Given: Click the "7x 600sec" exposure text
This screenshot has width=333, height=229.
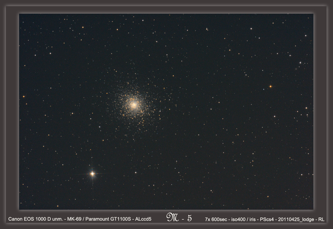Looking at the screenshot, I should pyautogui.click(x=215, y=219).
